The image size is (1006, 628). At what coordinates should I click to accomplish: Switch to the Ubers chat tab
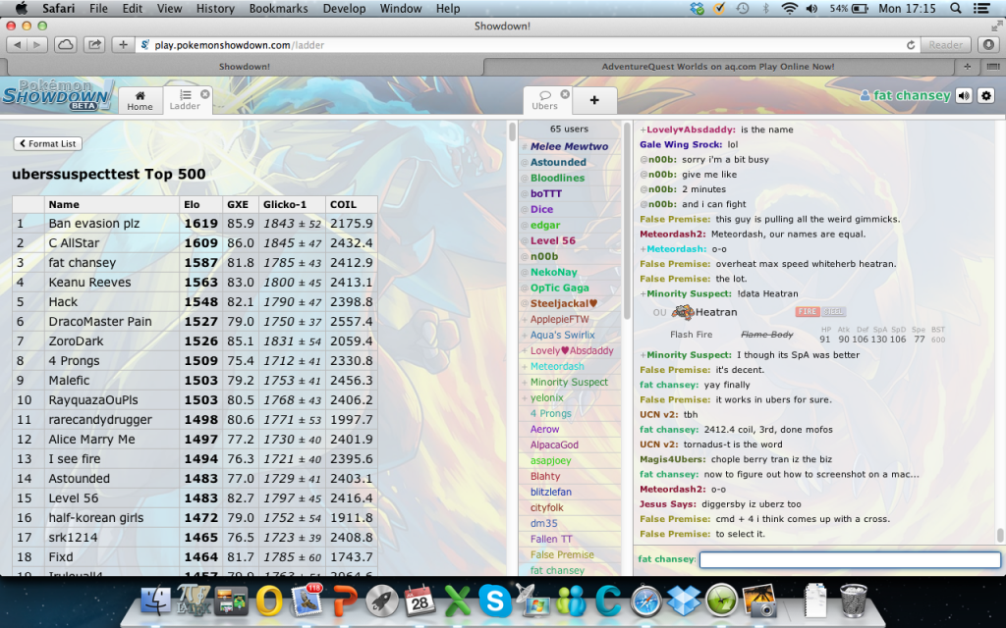[x=544, y=101]
